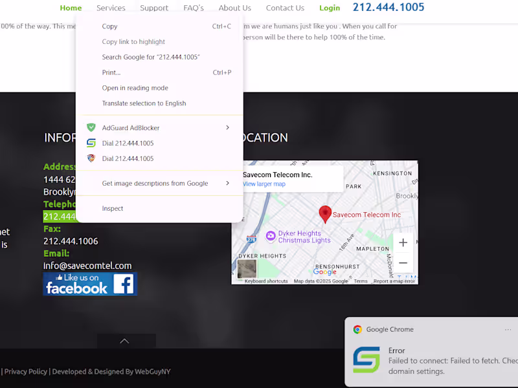Open Facebook via the Like us badge
Image resolution: width=518 pixels, height=388 pixels.
coord(90,283)
